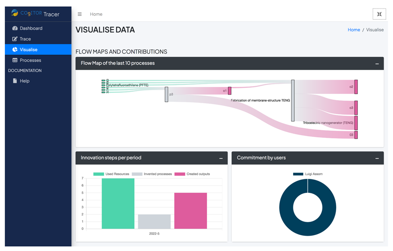Collapse the Innovation steps per period card
Image resolution: width=393 pixels, height=251 pixels.
tap(221, 158)
